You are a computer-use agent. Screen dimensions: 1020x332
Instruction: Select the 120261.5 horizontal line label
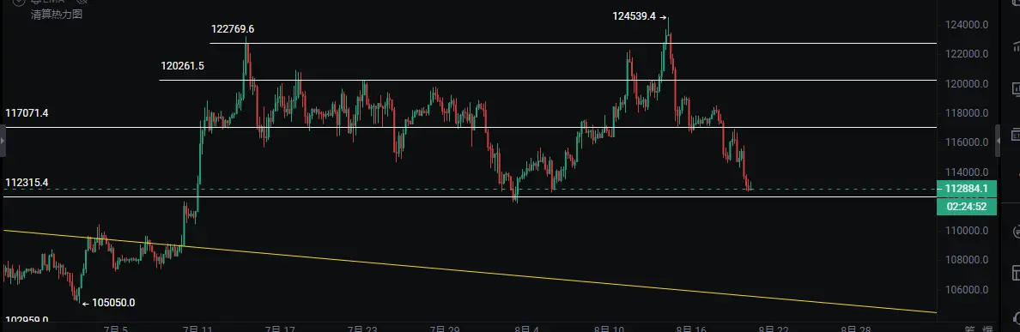pos(182,65)
